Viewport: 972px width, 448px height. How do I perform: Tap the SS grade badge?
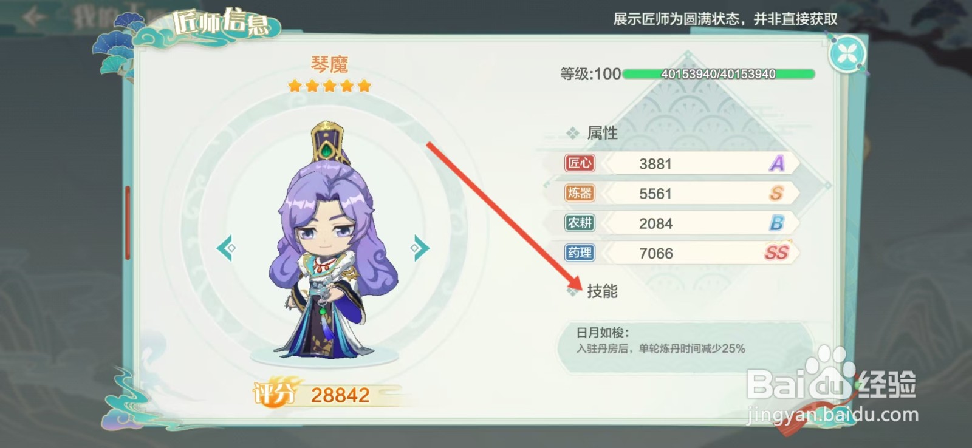point(776,253)
